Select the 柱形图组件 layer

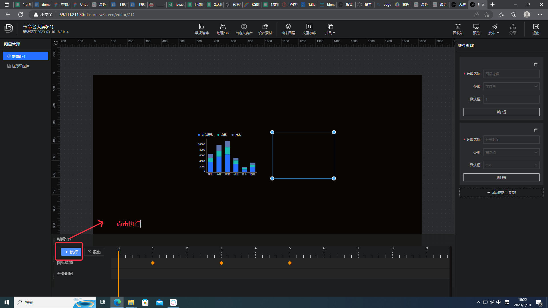(x=25, y=66)
